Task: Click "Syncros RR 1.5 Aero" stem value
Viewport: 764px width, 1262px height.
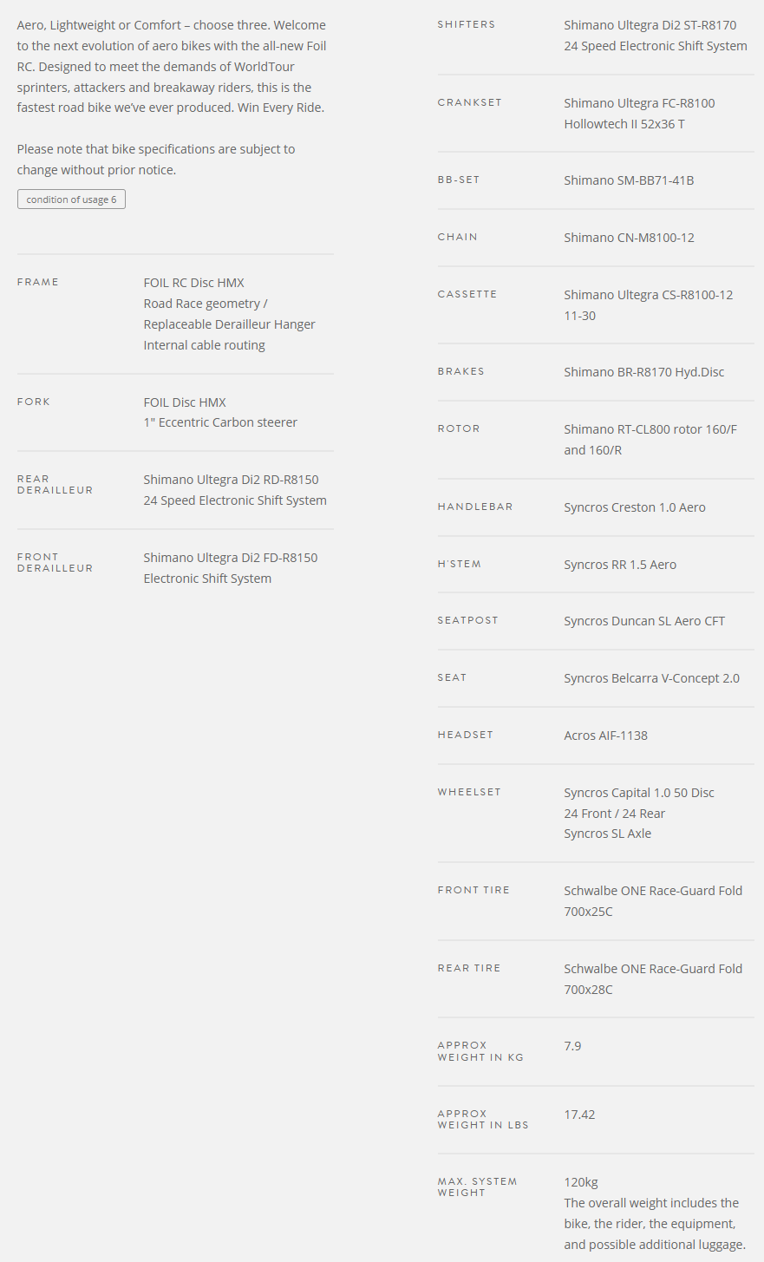Action: (x=620, y=565)
